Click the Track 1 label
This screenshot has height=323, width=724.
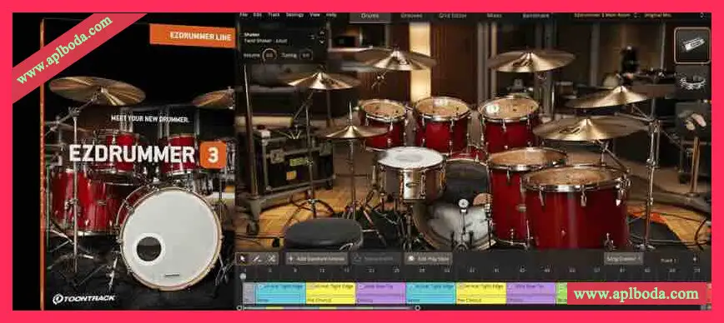coord(668,261)
